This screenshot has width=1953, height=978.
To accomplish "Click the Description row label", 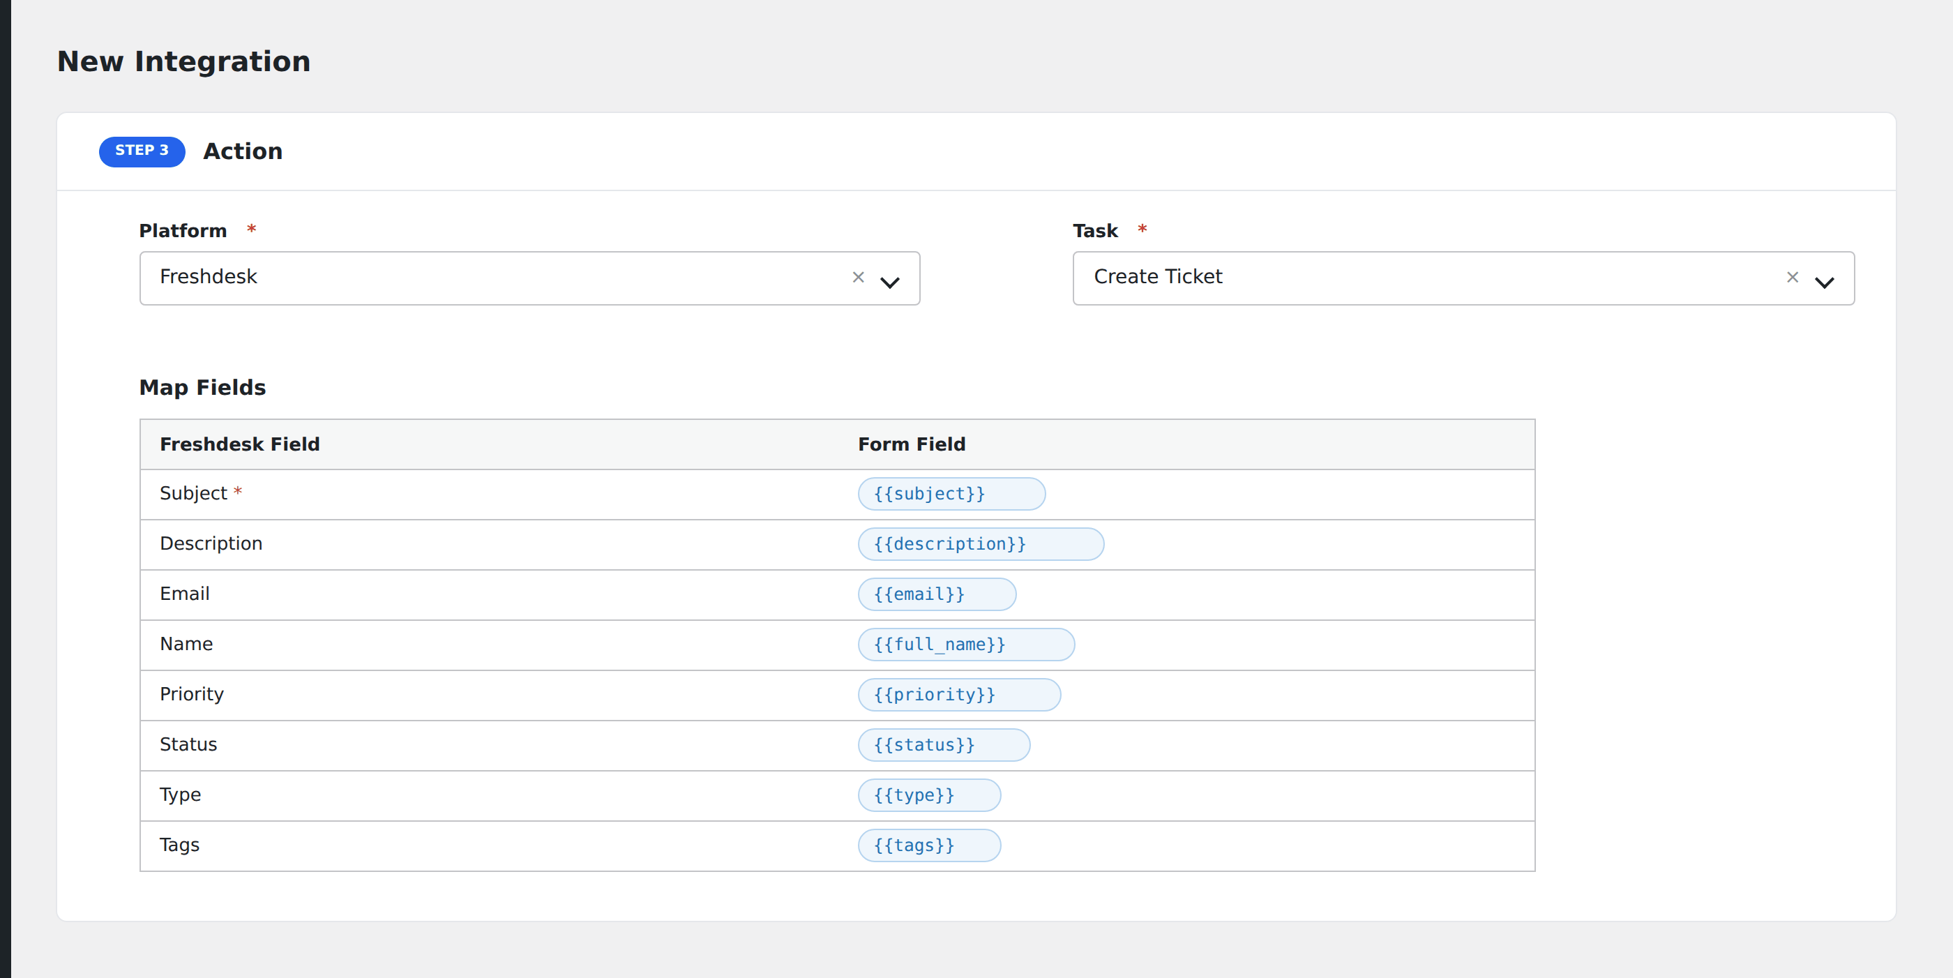I will click(211, 543).
